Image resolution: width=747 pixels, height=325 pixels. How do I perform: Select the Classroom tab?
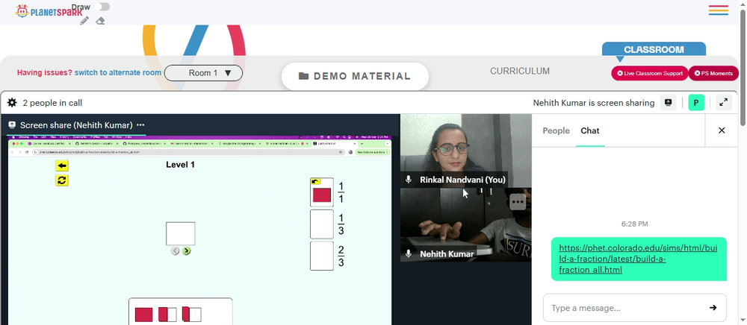pos(654,49)
